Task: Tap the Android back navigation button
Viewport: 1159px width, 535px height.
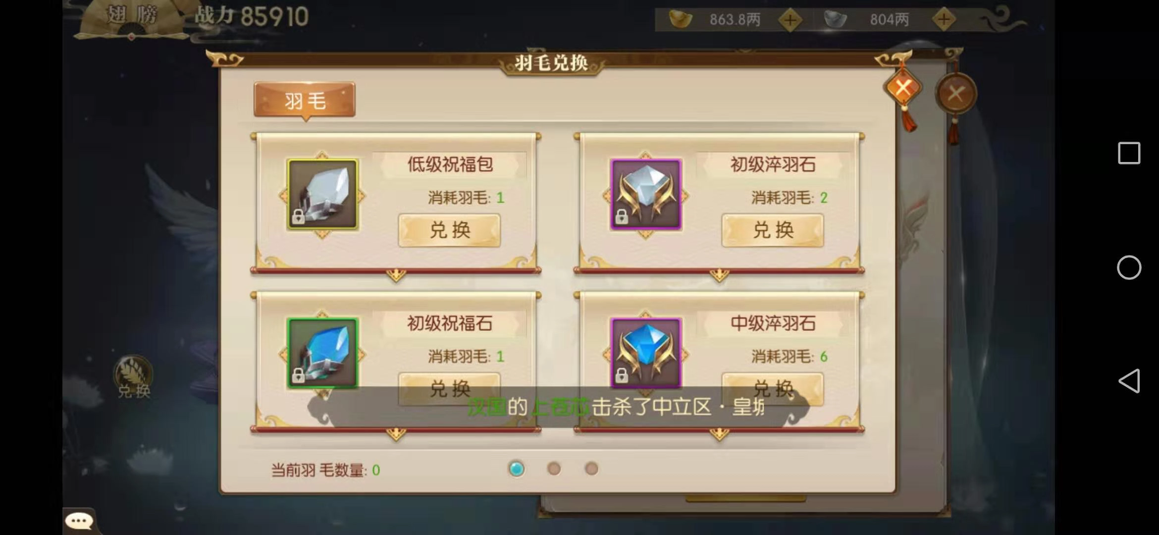Action: point(1129,381)
